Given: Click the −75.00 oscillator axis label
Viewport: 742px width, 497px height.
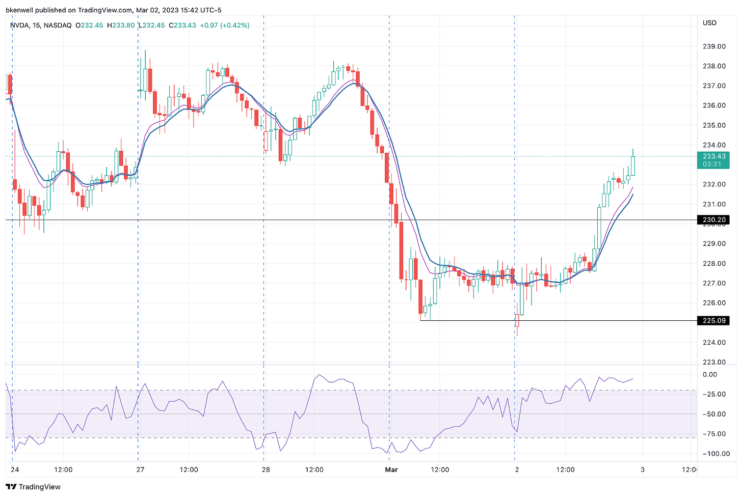Looking at the screenshot, I should [x=713, y=434].
